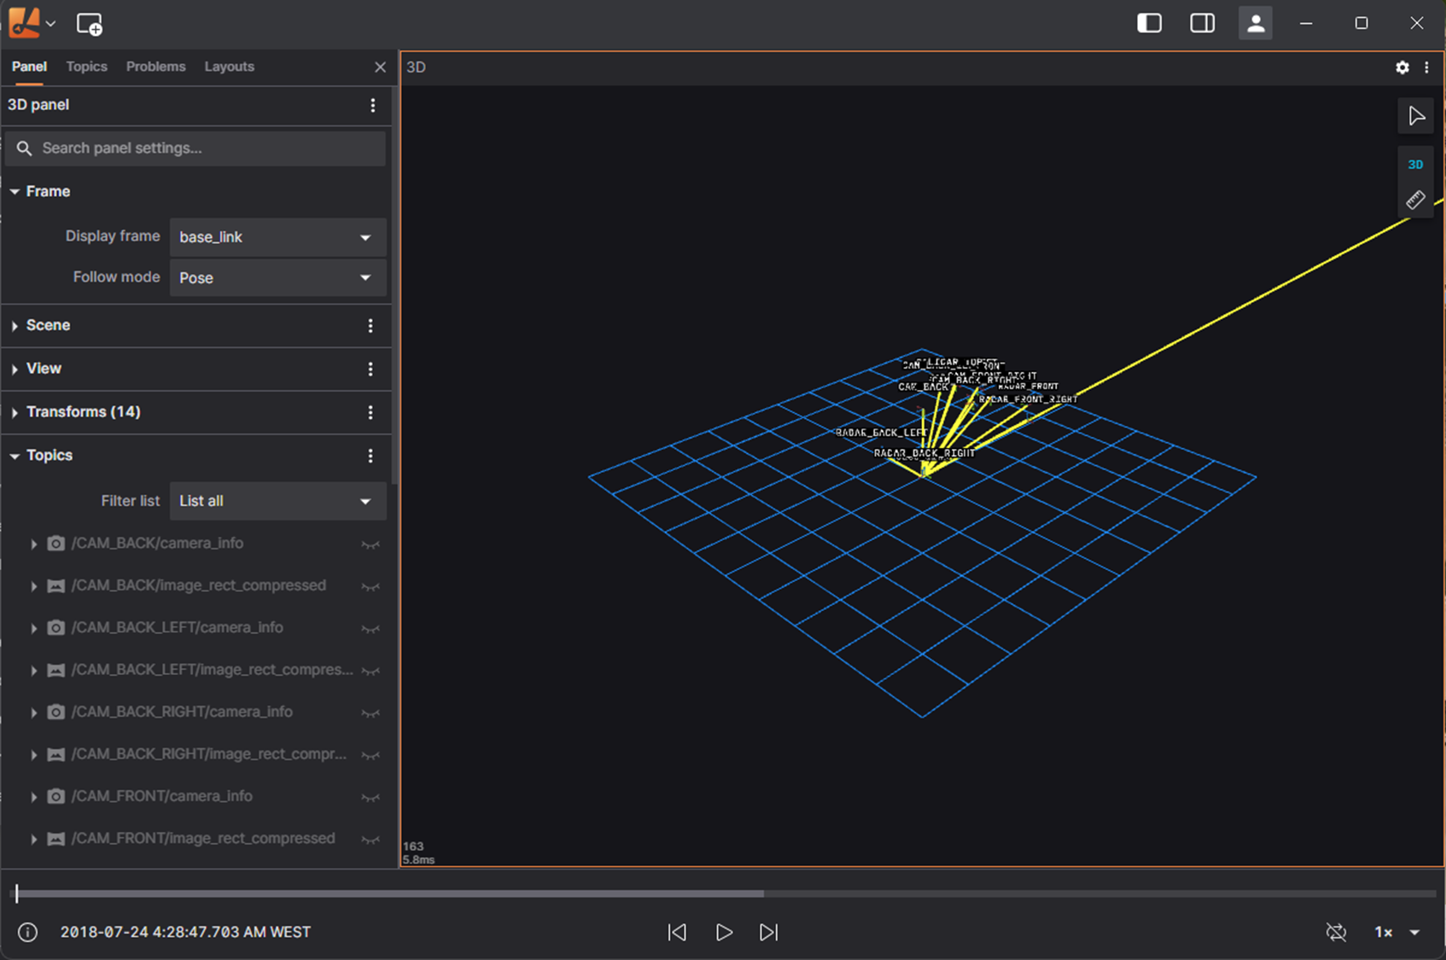This screenshot has width=1446, height=960.
Task: Collapse the Frame section
Action: [x=15, y=192]
